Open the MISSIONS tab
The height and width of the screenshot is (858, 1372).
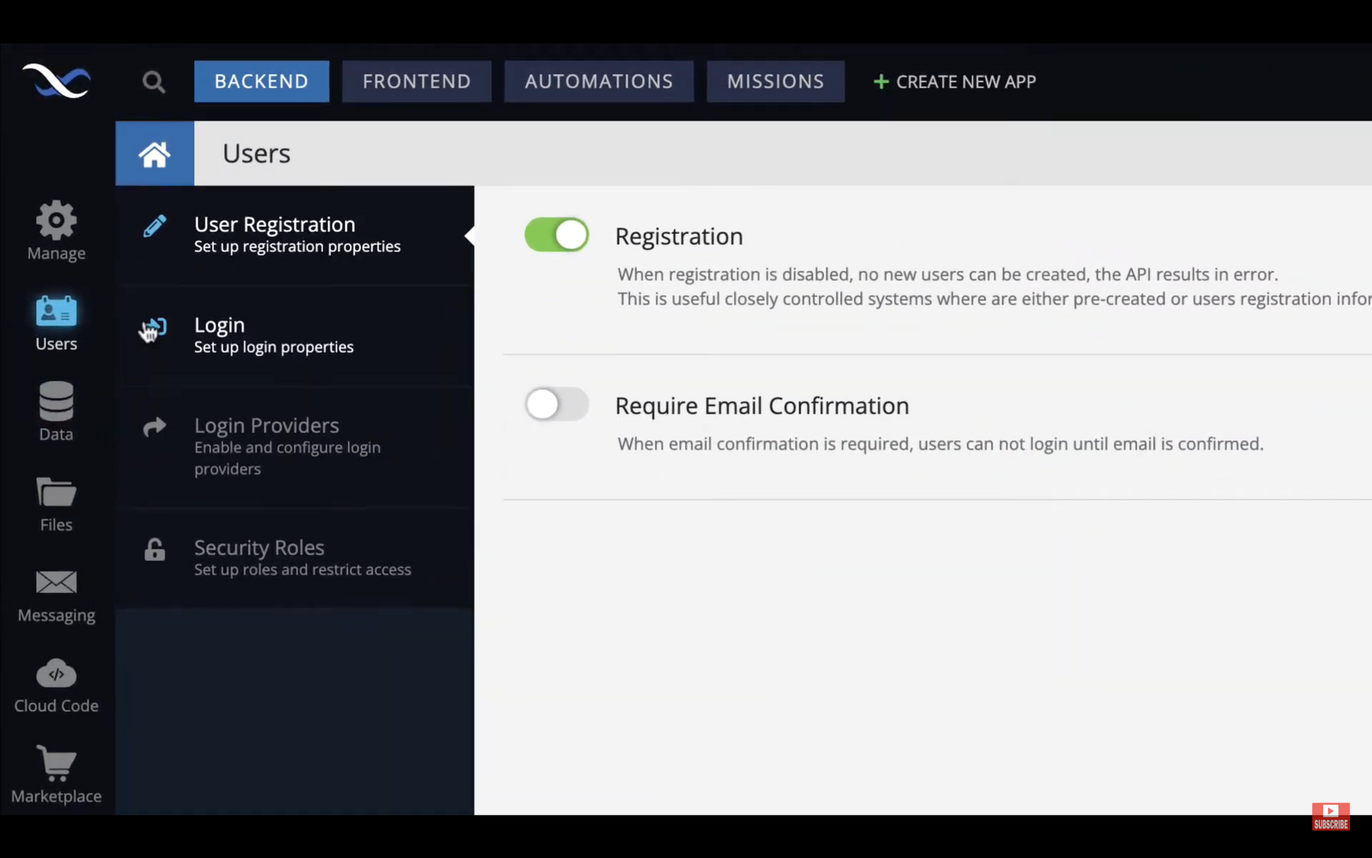point(775,82)
